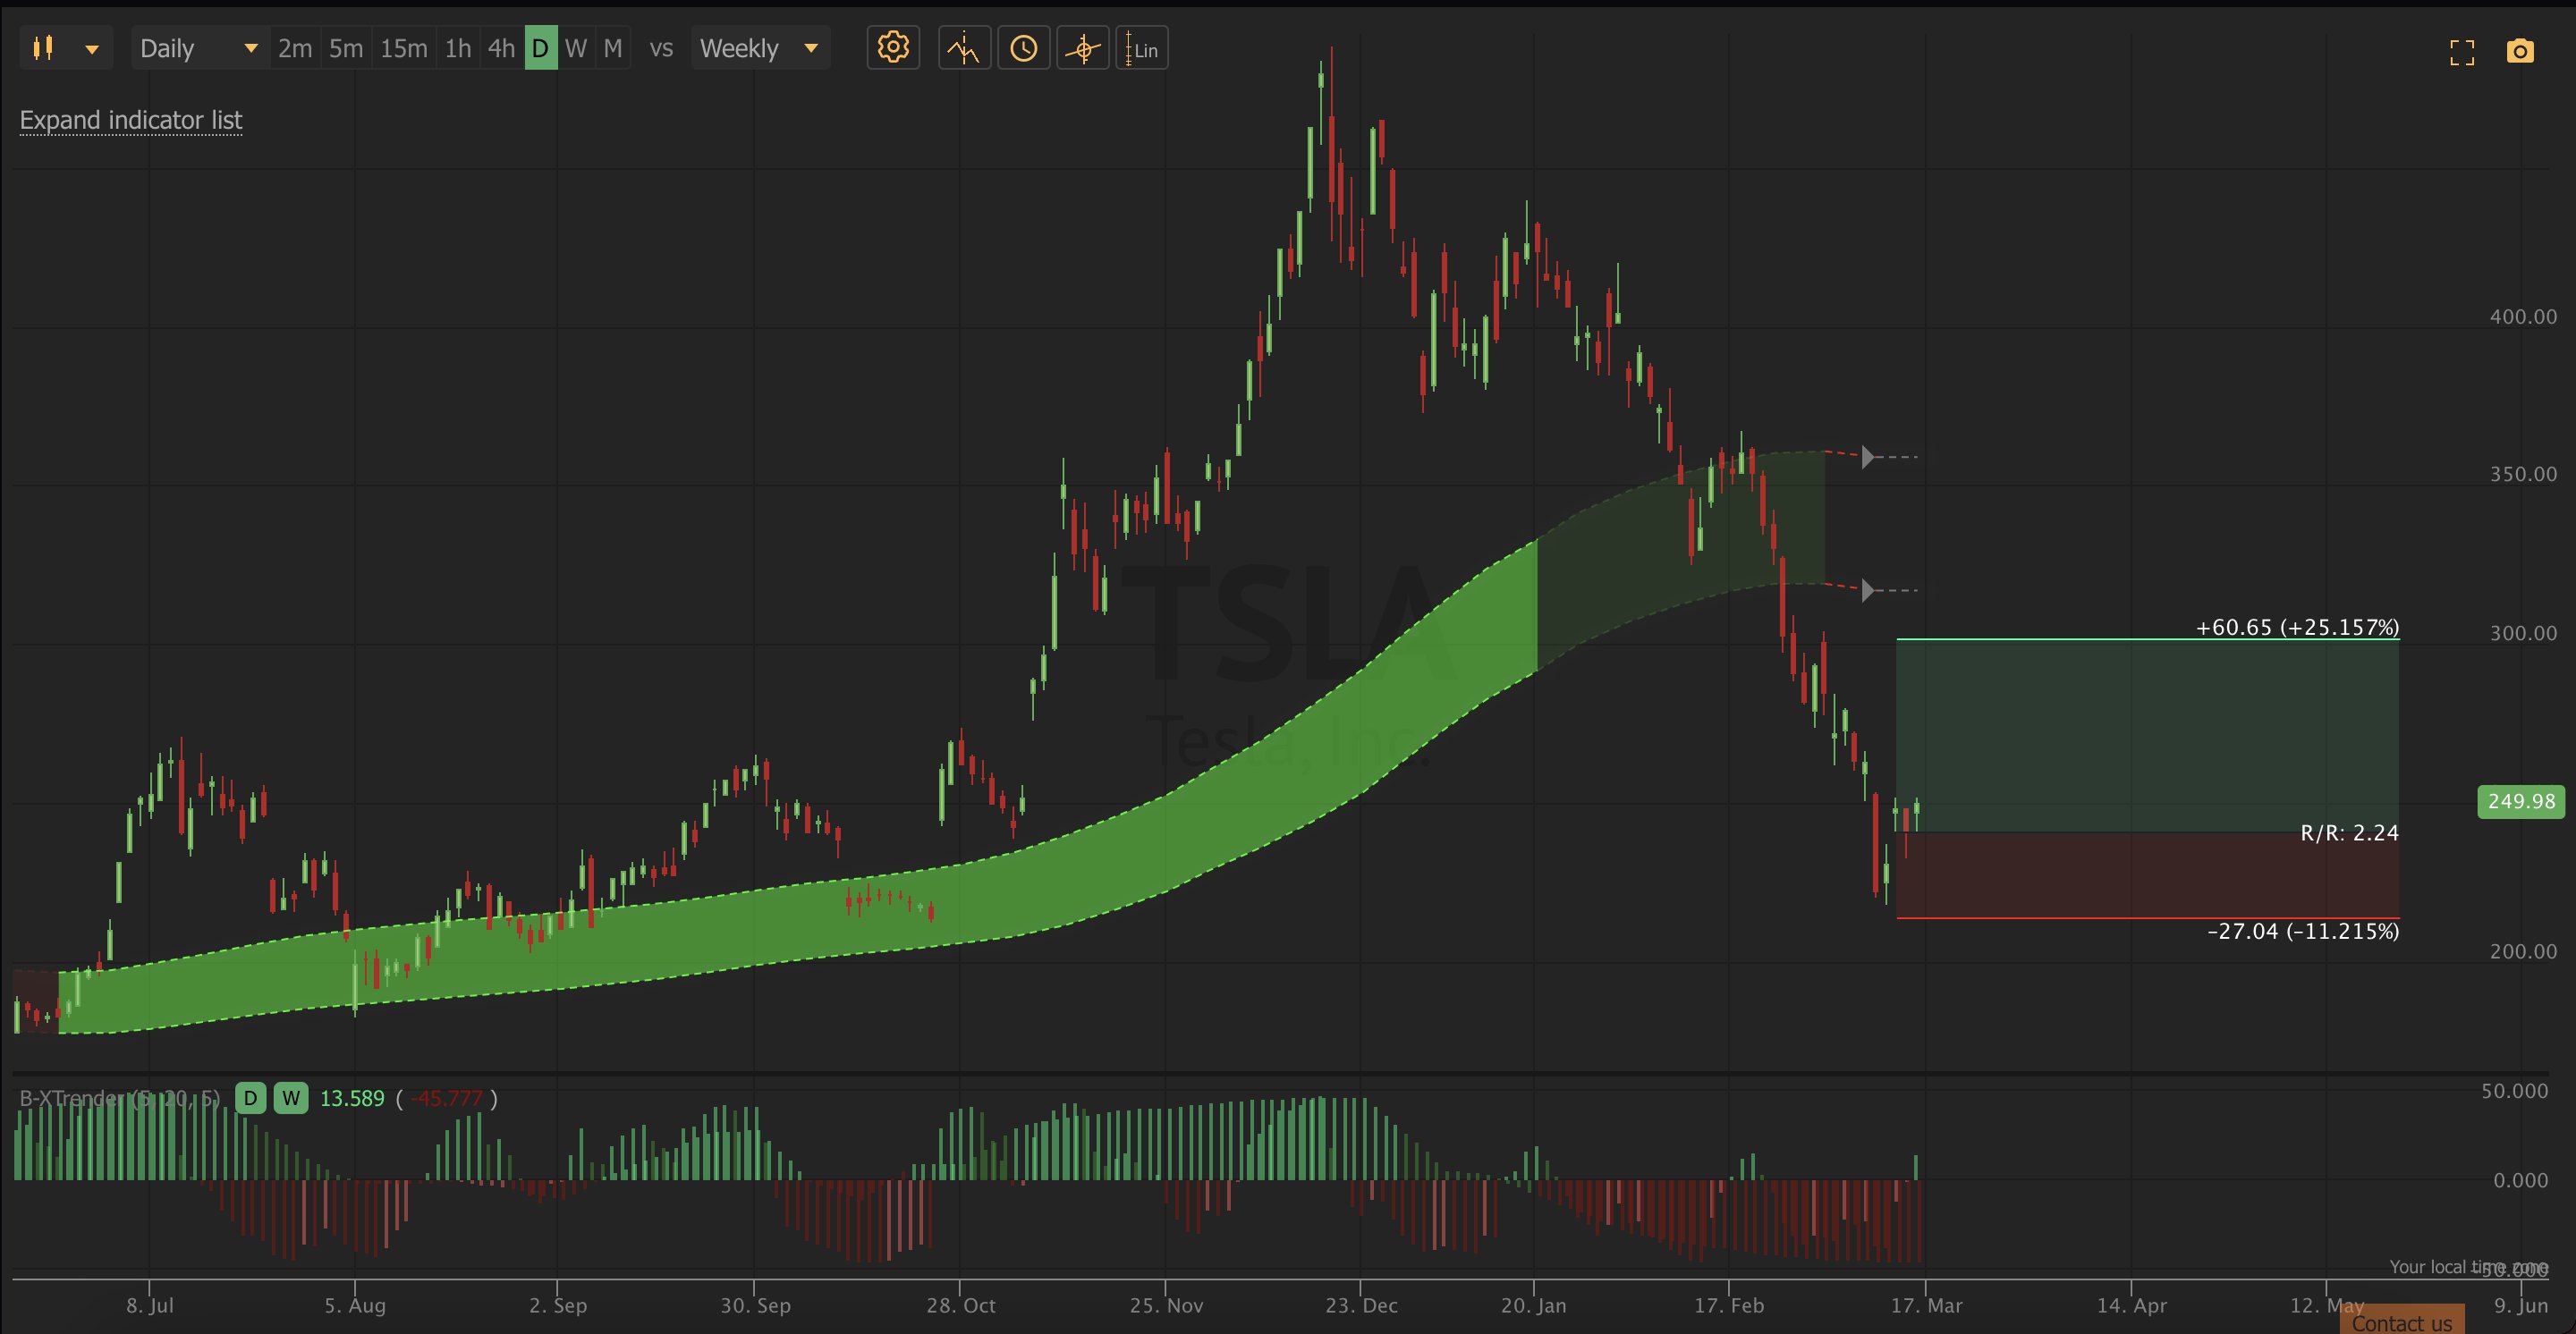Open the Daily timeframe dropdown
Screen dimensions: 2576x1334
pos(199,48)
